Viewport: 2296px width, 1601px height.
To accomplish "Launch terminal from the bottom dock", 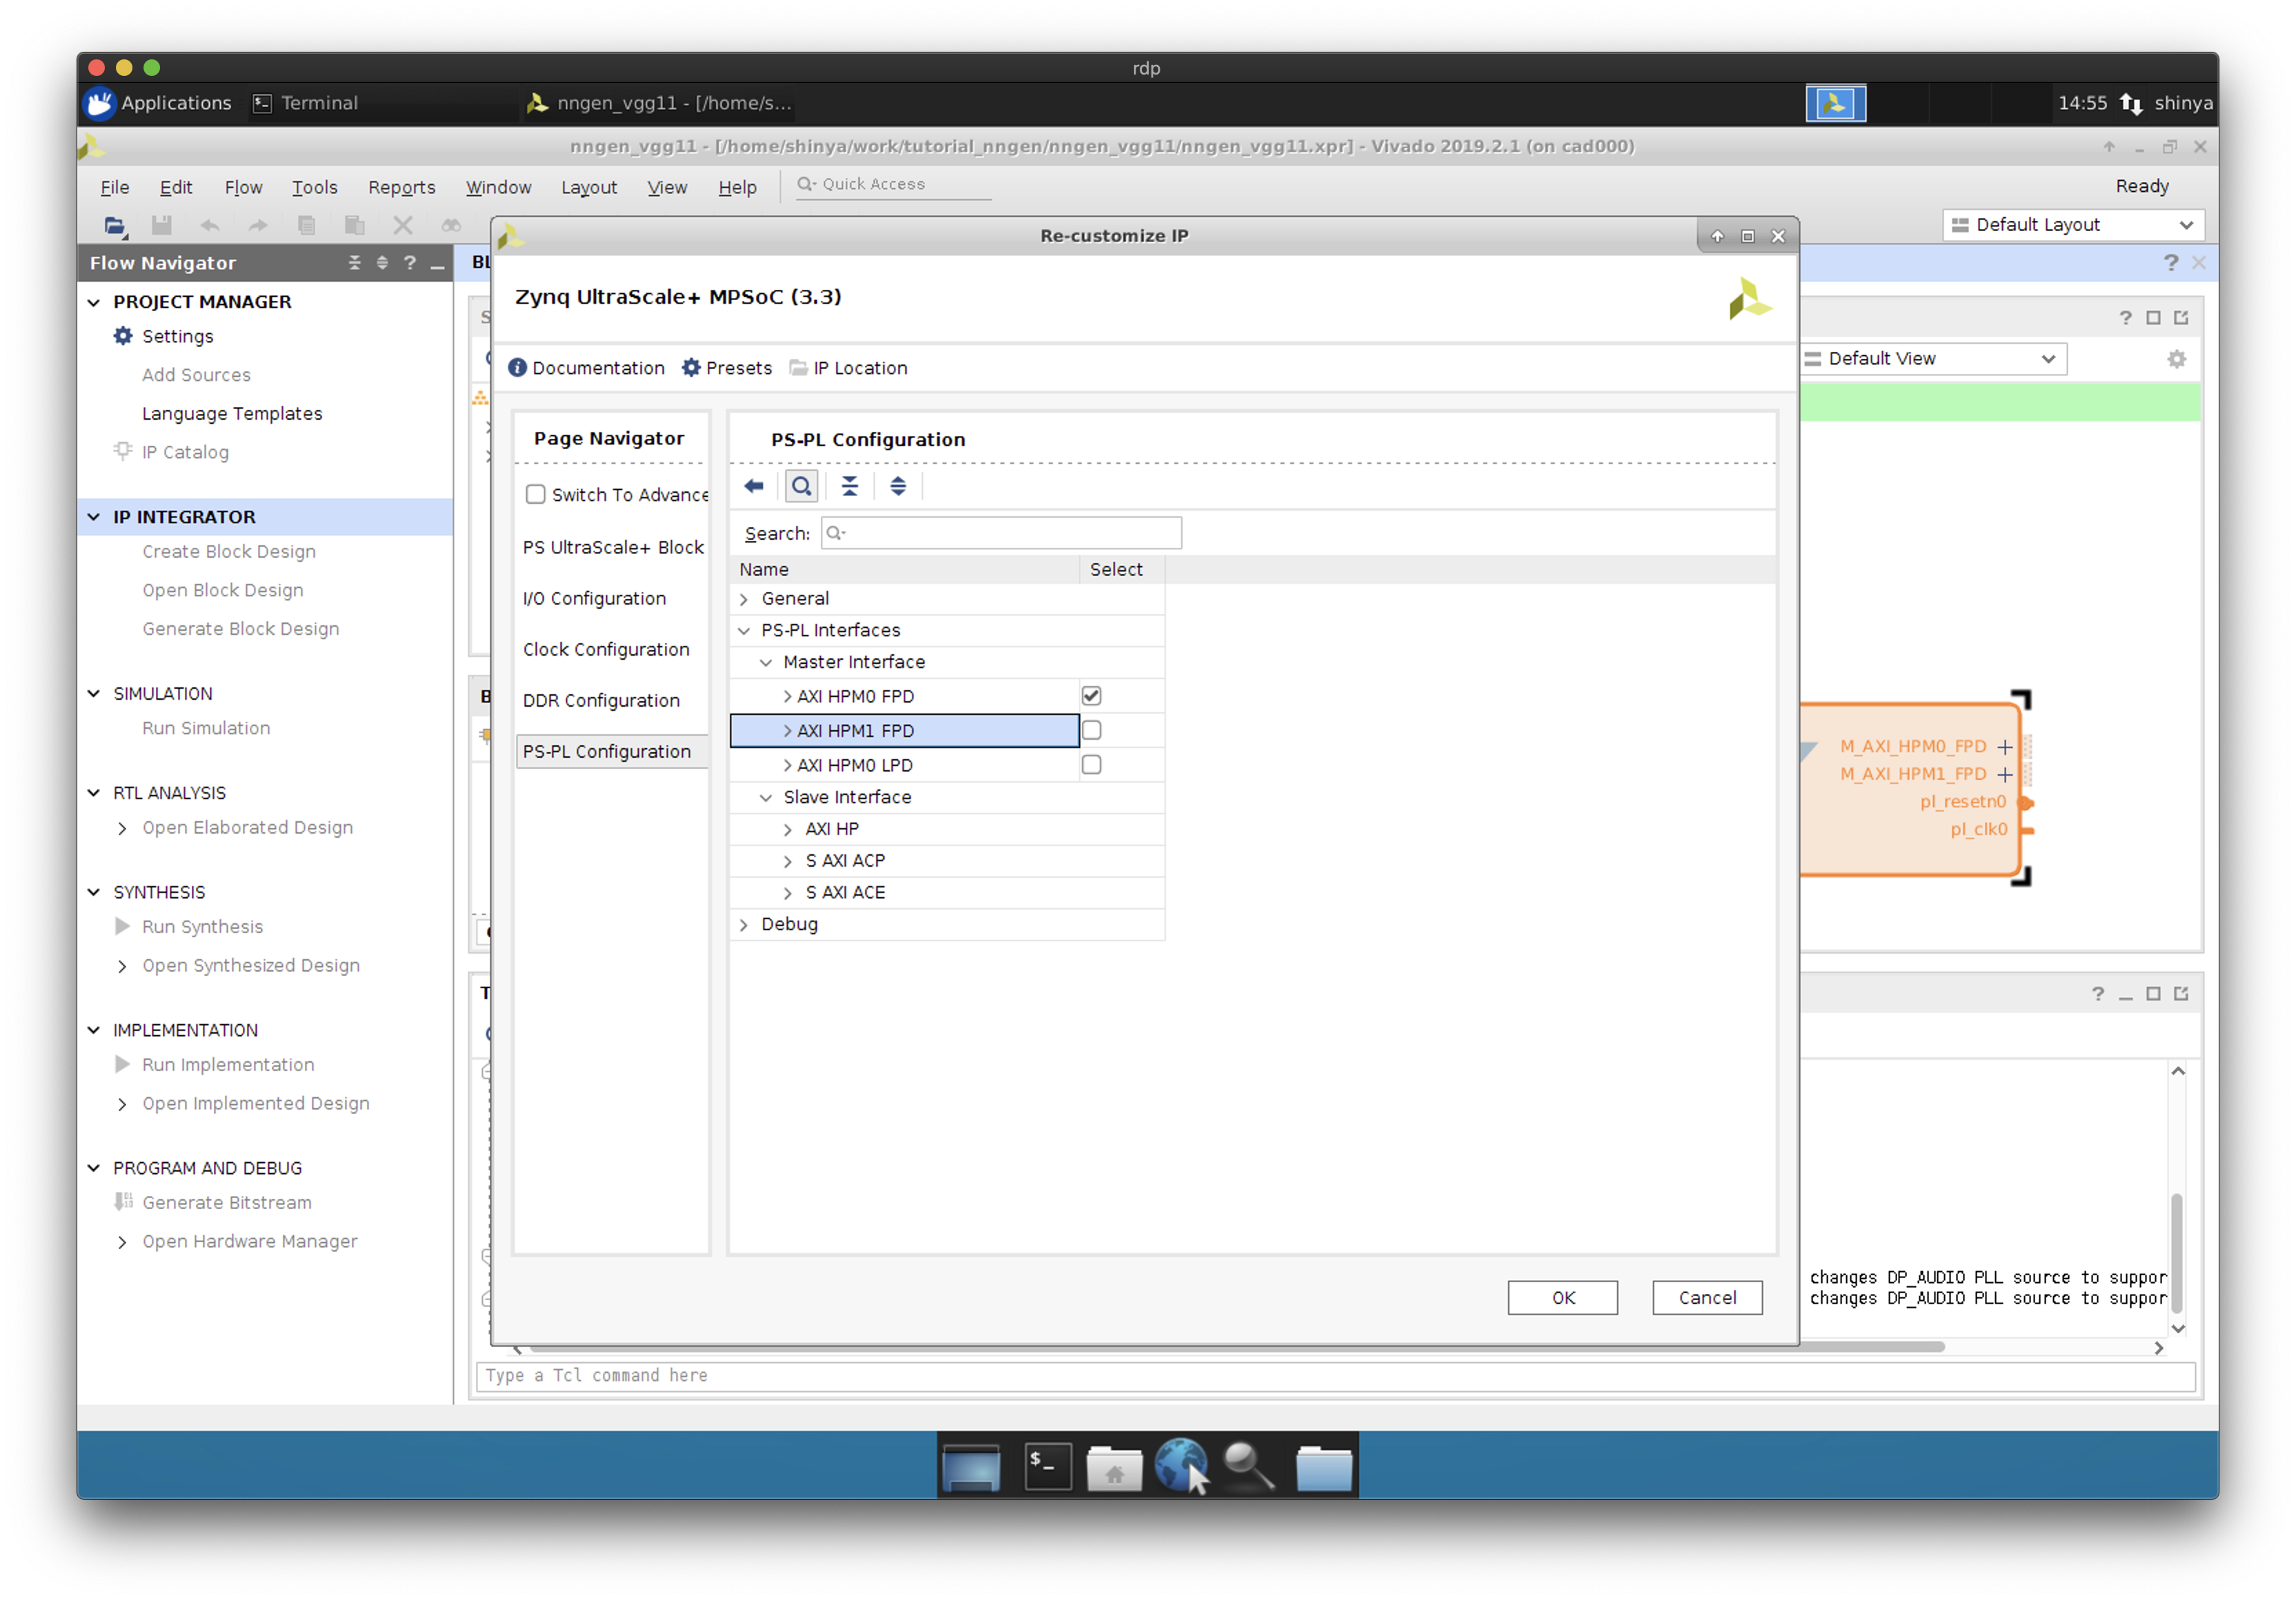I will click(x=1048, y=1467).
